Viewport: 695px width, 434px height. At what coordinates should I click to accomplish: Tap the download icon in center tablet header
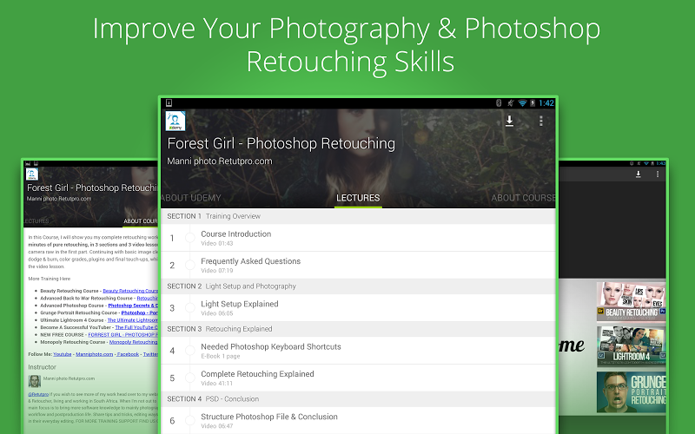509,121
